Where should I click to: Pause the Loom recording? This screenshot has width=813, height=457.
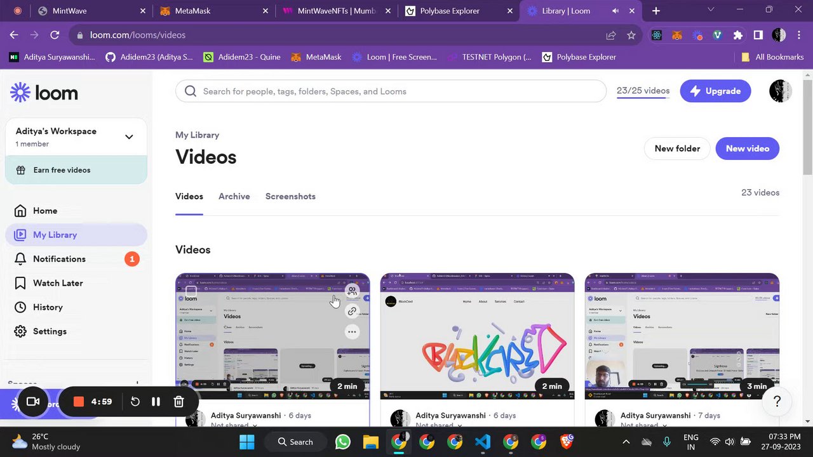tap(156, 402)
